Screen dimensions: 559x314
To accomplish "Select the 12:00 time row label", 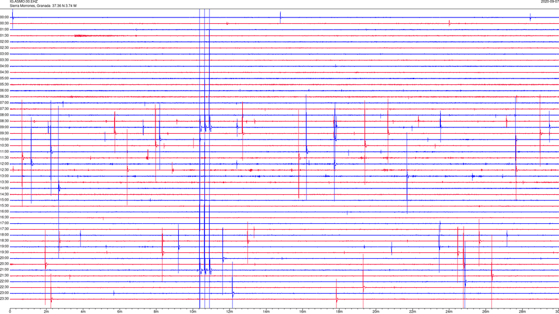I will (5, 164).
